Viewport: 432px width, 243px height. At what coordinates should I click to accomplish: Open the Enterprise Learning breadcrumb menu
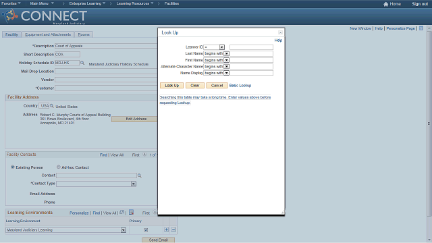(x=87, y=3)
